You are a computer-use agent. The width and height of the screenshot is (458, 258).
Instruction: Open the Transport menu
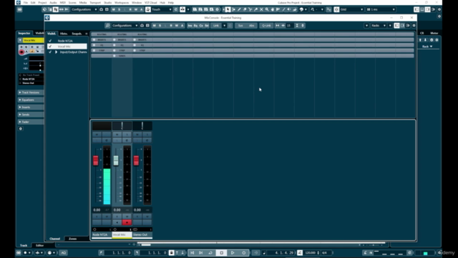(95, 2)
